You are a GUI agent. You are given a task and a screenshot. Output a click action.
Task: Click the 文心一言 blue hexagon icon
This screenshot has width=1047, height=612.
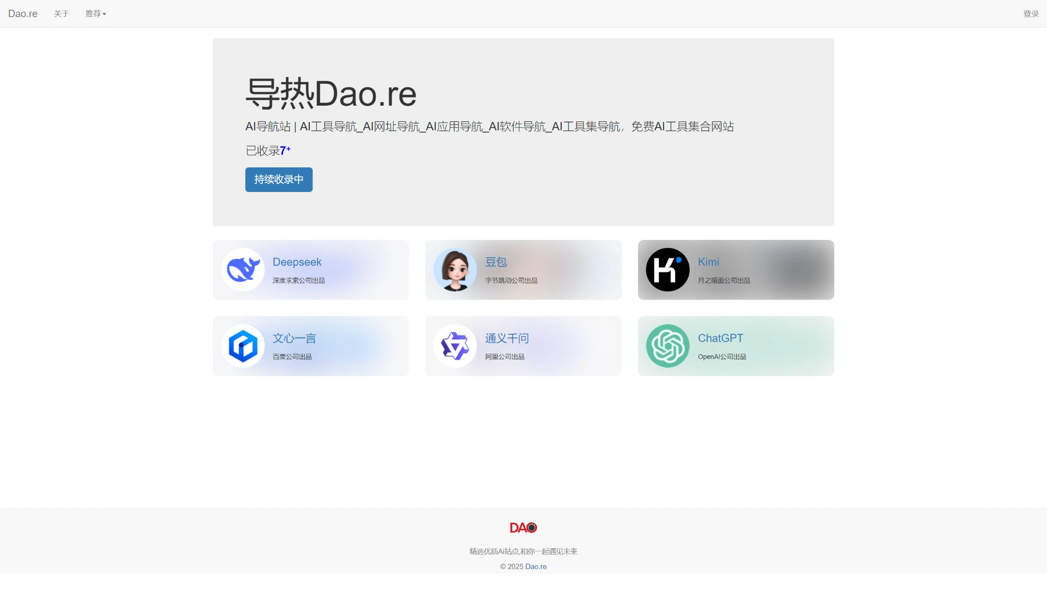click(x=243, y=346)
